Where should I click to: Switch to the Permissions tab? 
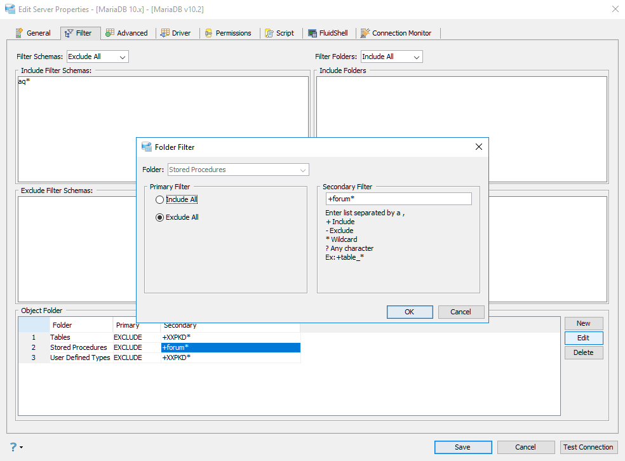(229, 33)
